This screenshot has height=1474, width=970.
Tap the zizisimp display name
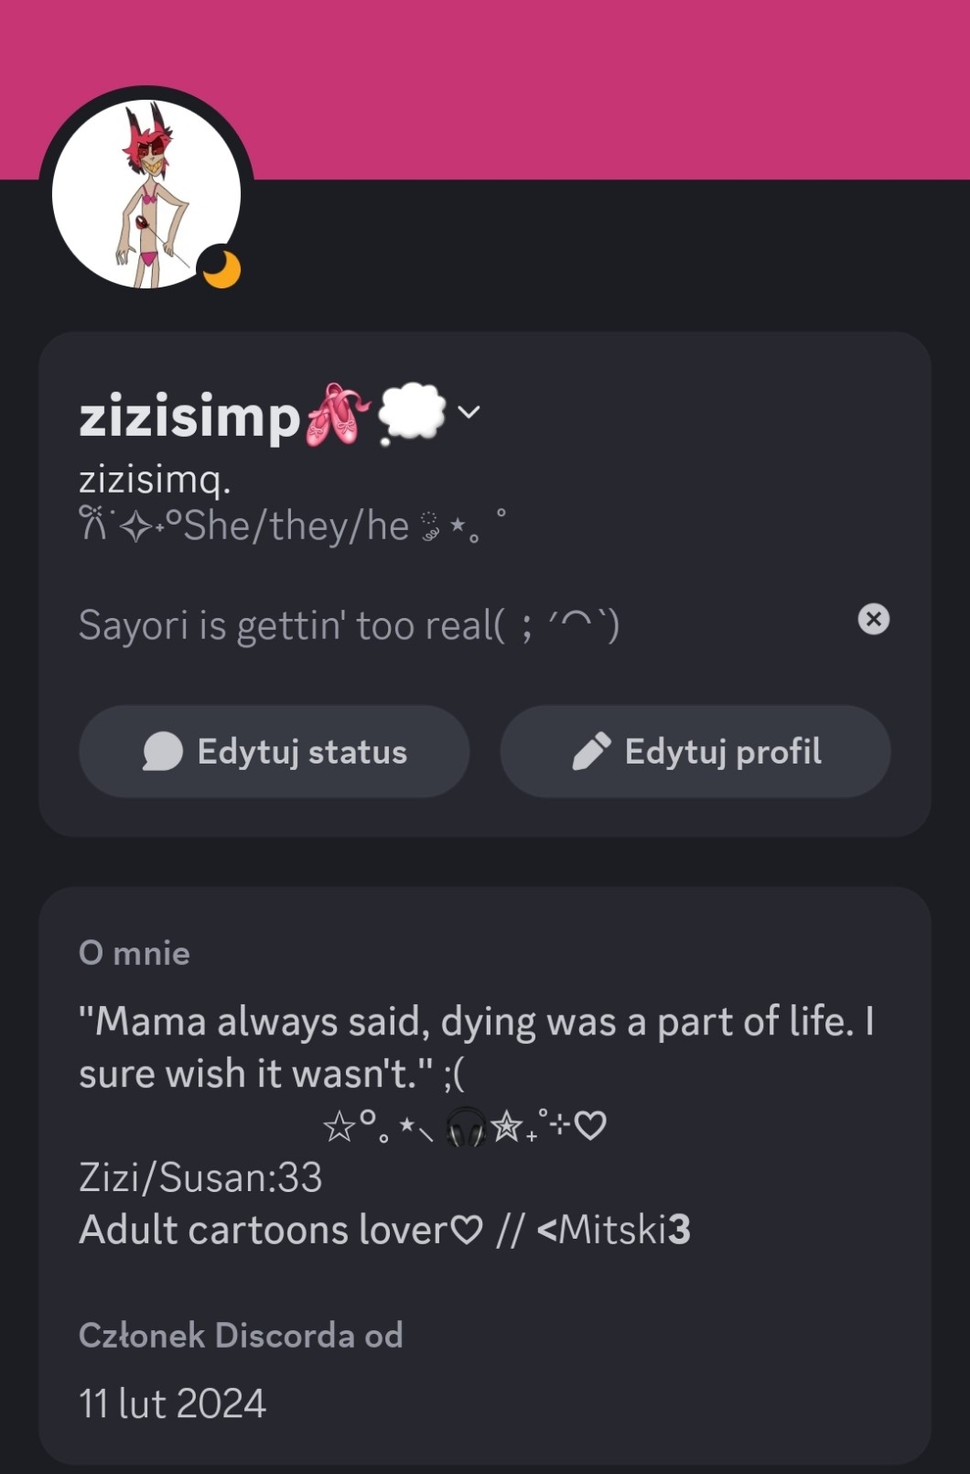coord(189,417)
